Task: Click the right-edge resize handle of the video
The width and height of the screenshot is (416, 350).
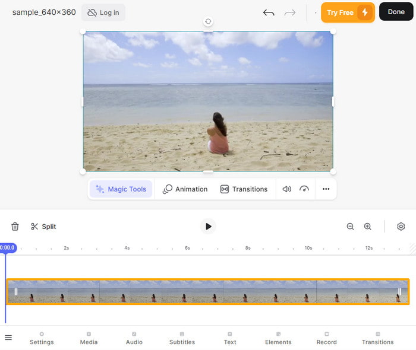Action: pyautogui.click(x=333, y=101)
